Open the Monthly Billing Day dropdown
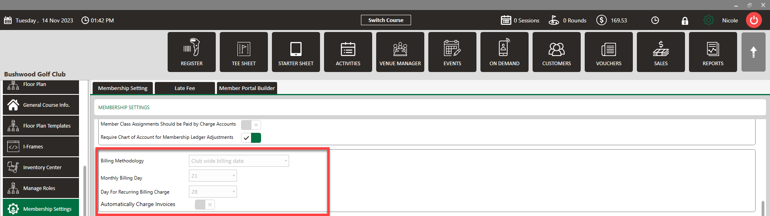This screenshot has height=216, width=770. pos(213,176)
